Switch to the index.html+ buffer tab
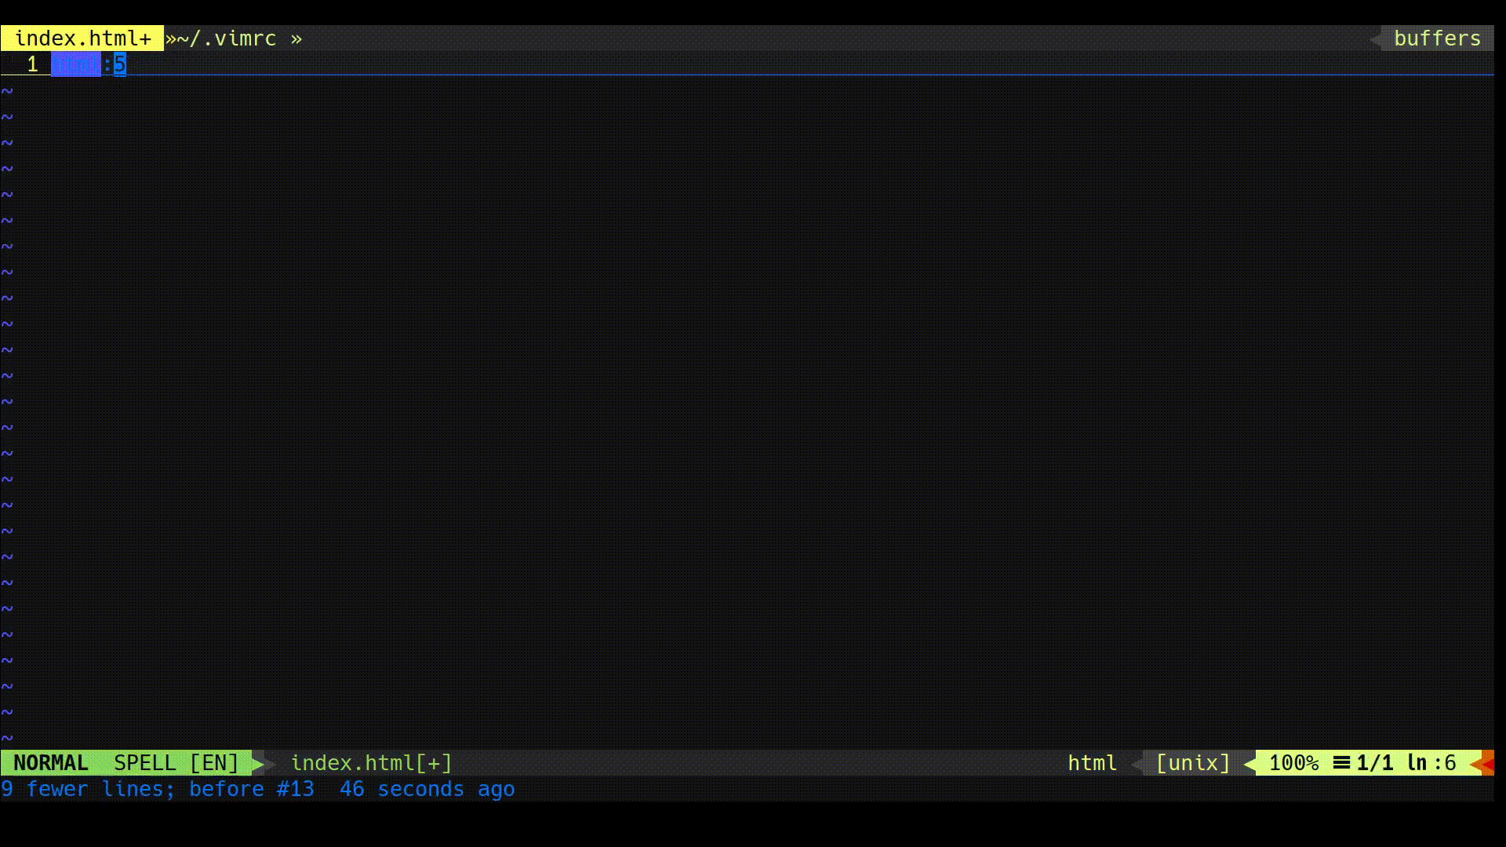The width and height of the screenshot is (1506, 847). (x=82, y=38)
